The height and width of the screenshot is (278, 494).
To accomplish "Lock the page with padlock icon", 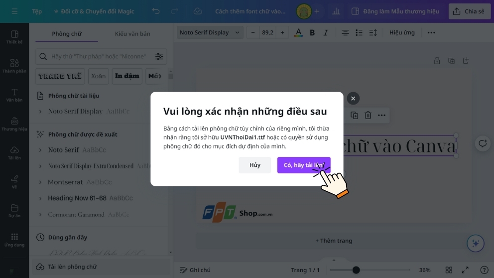I will pos(437,60).
